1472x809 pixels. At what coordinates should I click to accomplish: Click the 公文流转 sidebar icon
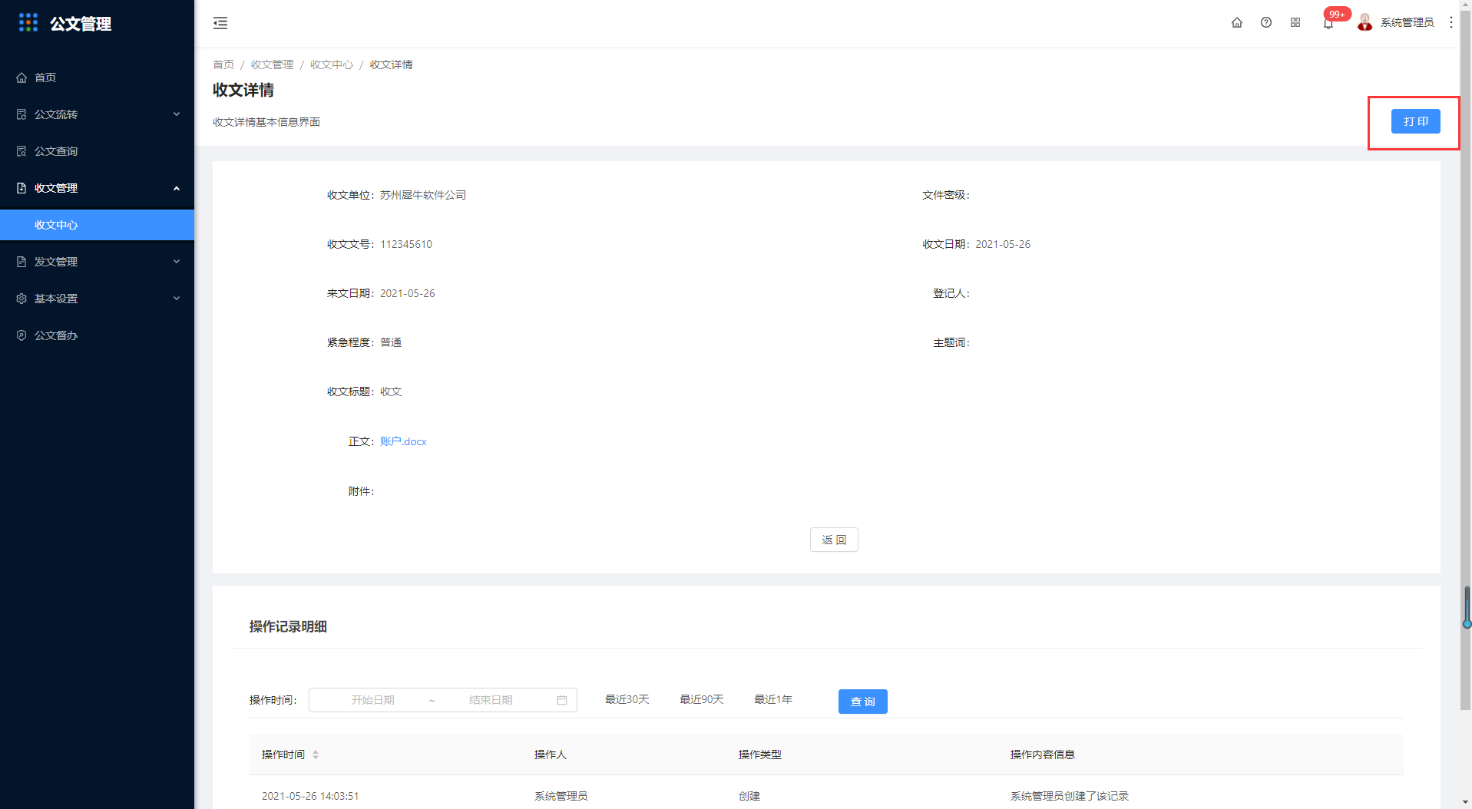pyautogui.click(x=22, y=114)
